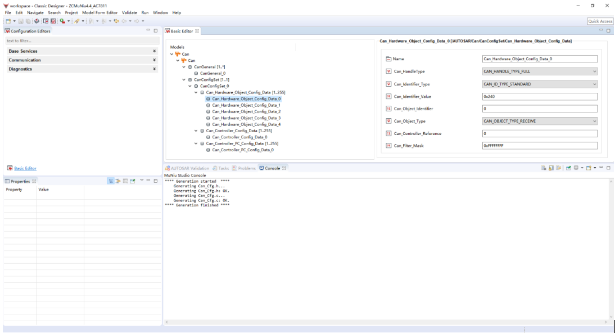The width and height of the screenshot is (615, 333).
Task: Click the New wizard toolbar icon
Action: coord(8,21)
